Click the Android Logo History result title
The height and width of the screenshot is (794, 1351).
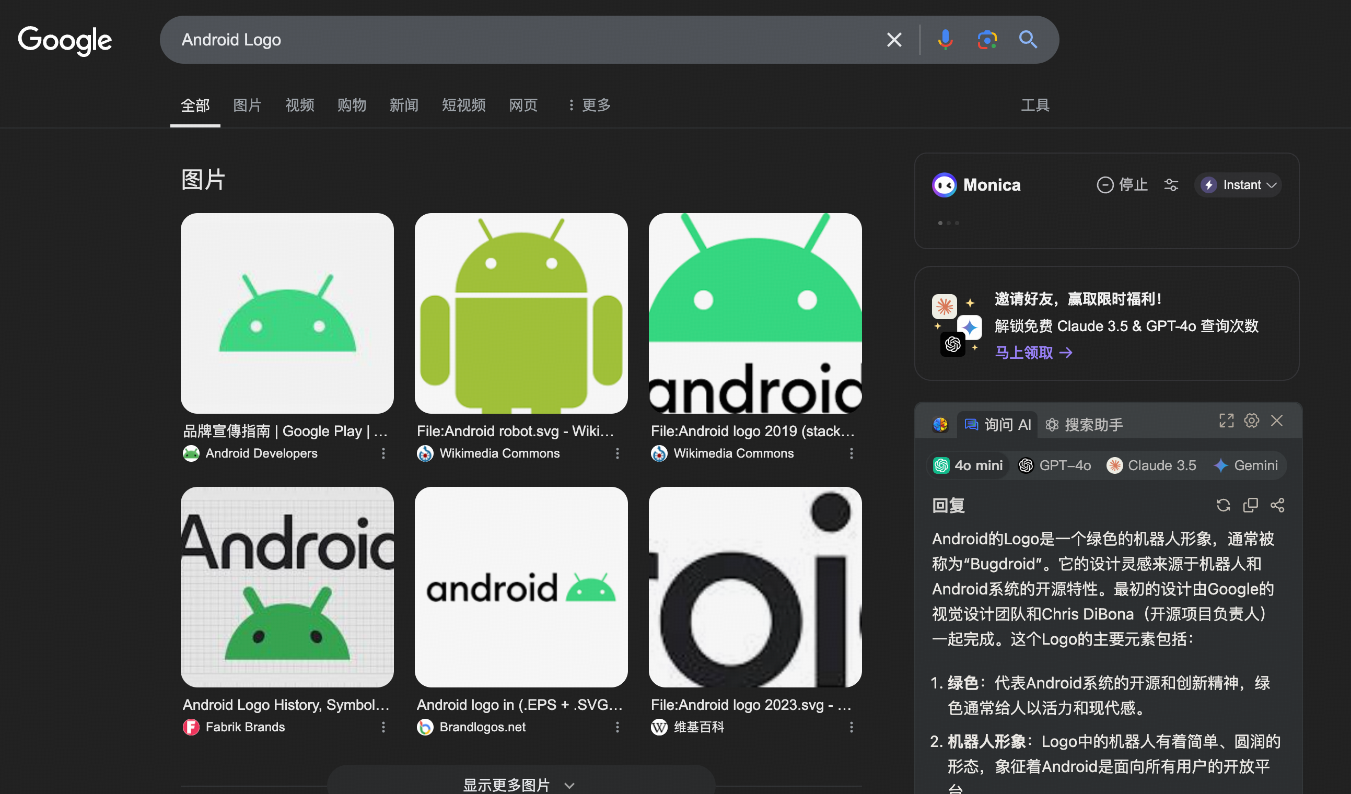[286, 705]
